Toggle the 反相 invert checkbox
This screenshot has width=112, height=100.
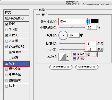74,59
